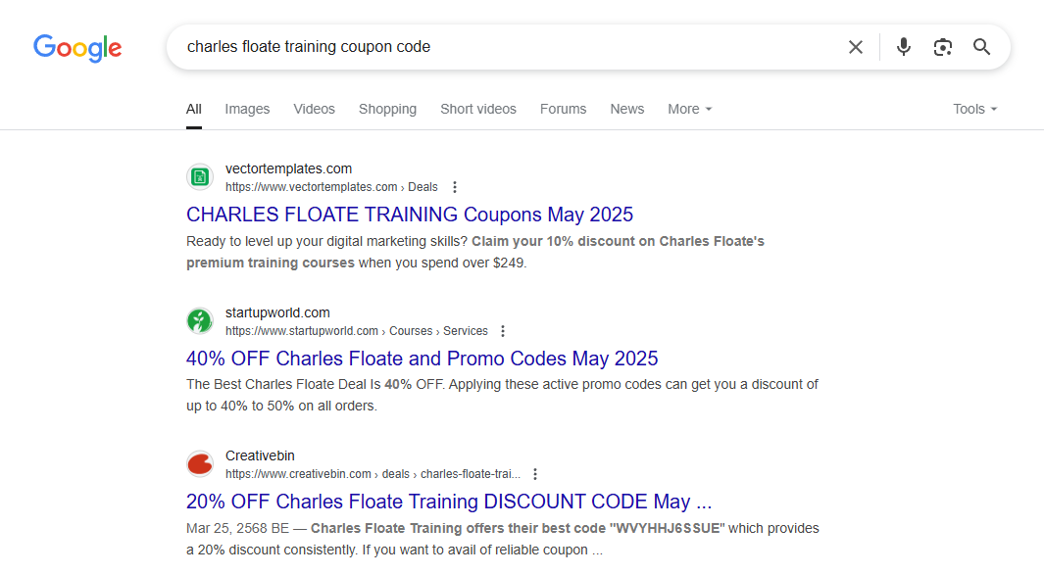Switch to the Shopping tab

coord(387,109)
